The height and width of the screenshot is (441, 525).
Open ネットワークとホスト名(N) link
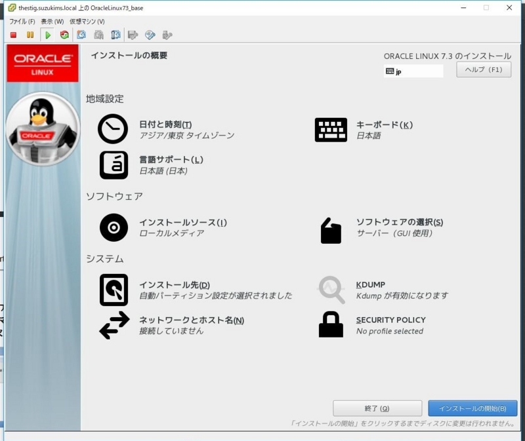click(x=192, y=320)
